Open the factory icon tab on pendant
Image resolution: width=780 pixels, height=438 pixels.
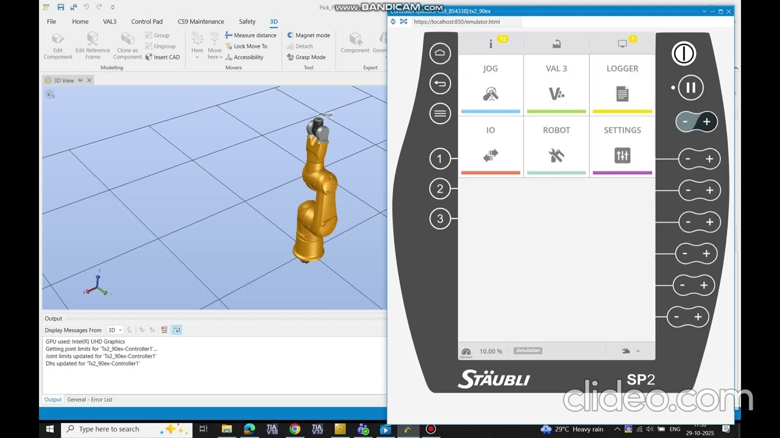point(556,44)
